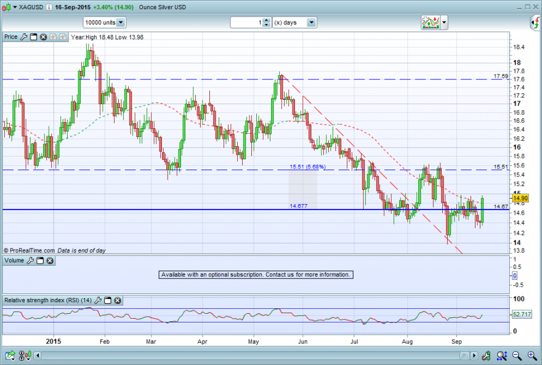Move the Price panel up
Viewport: 542px width, 365px height.
63,36
